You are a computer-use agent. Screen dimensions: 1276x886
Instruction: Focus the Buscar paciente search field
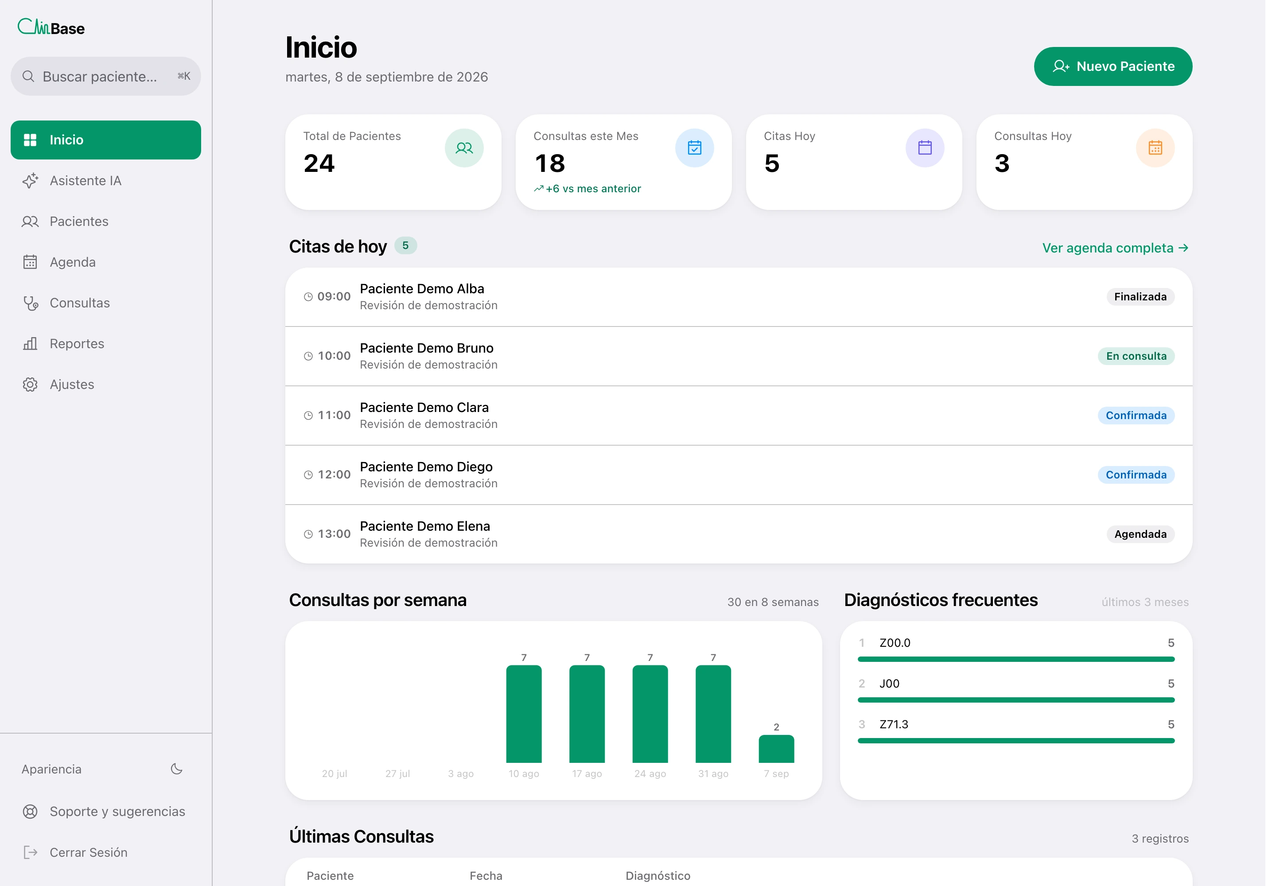tap(105, 76)
